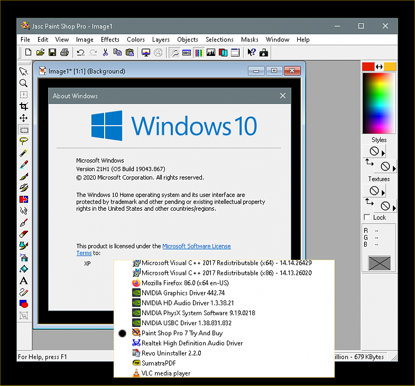
Task: Open the File menu
Action: click(25, 39)
